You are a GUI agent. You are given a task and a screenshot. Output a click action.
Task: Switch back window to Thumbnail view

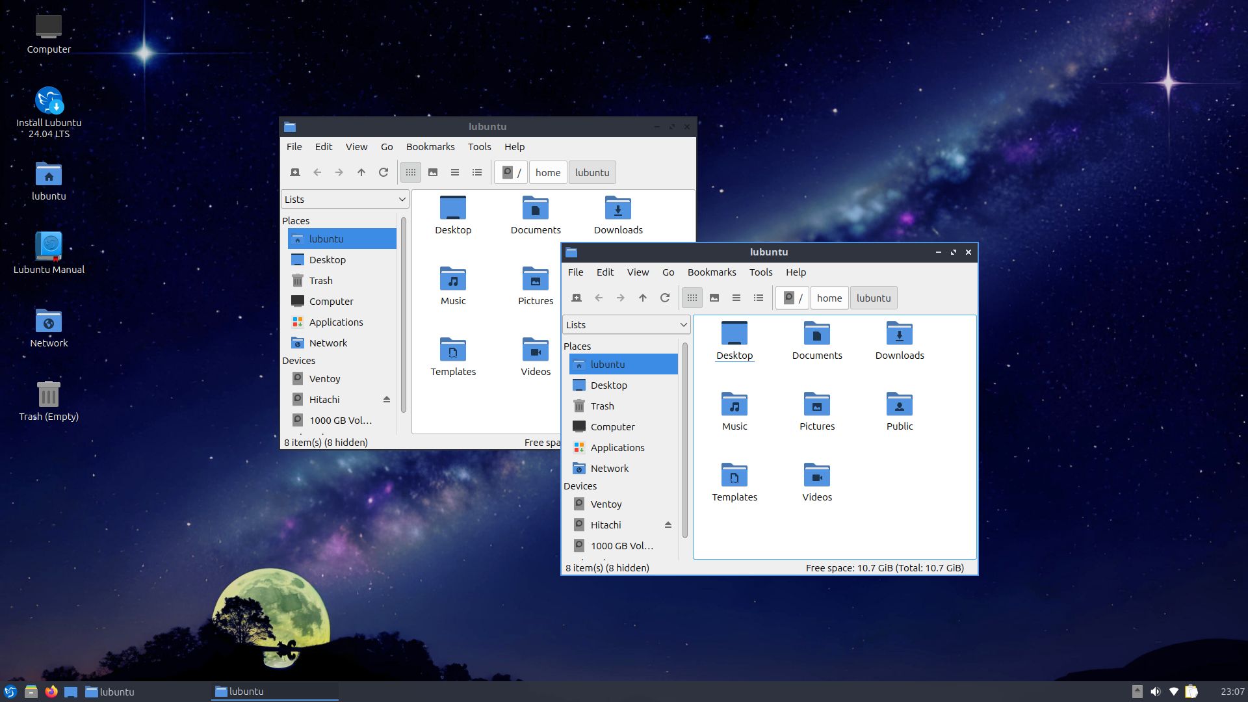point(433,172)
